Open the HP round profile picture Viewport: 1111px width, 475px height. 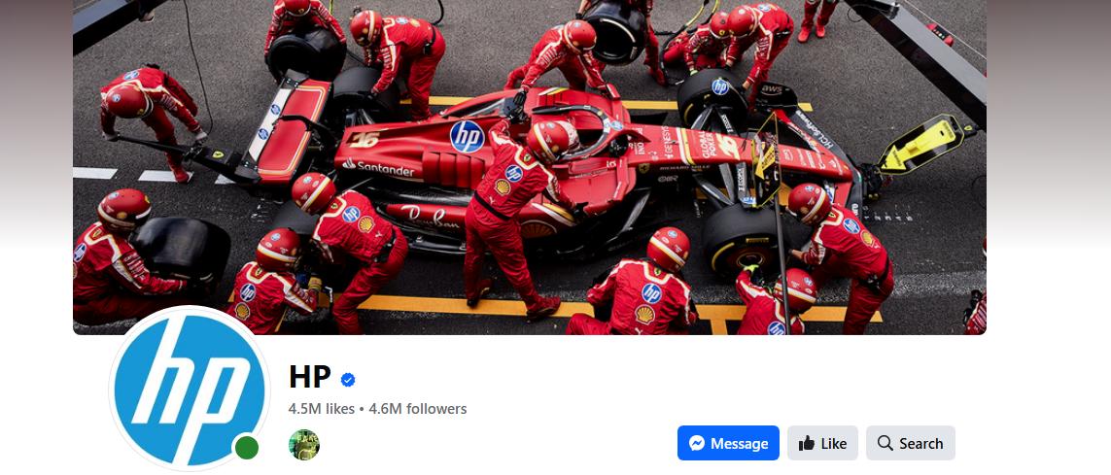[x=190, y=389]
